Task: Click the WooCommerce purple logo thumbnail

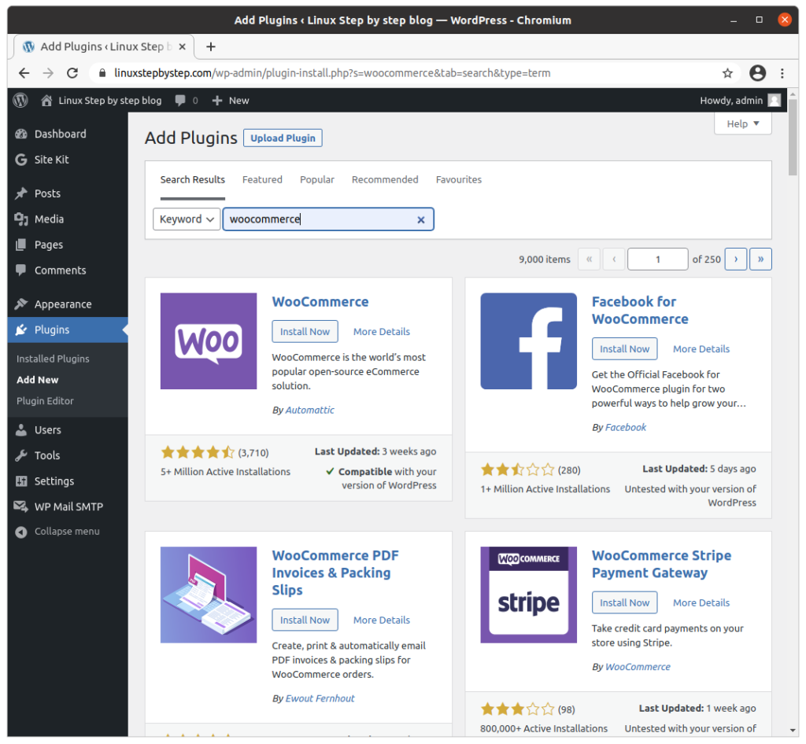Action: click(209, 341)
